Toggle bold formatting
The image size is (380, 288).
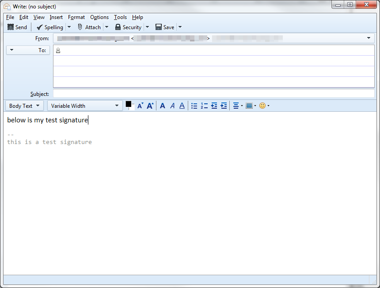coord(163,106)
